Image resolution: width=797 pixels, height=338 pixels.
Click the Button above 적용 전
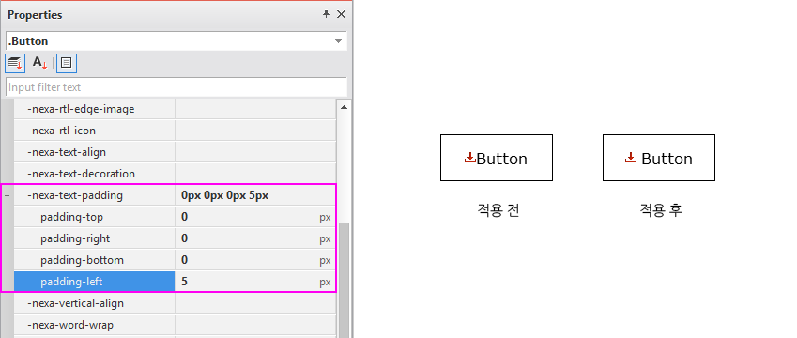click(x=496, y=158)
